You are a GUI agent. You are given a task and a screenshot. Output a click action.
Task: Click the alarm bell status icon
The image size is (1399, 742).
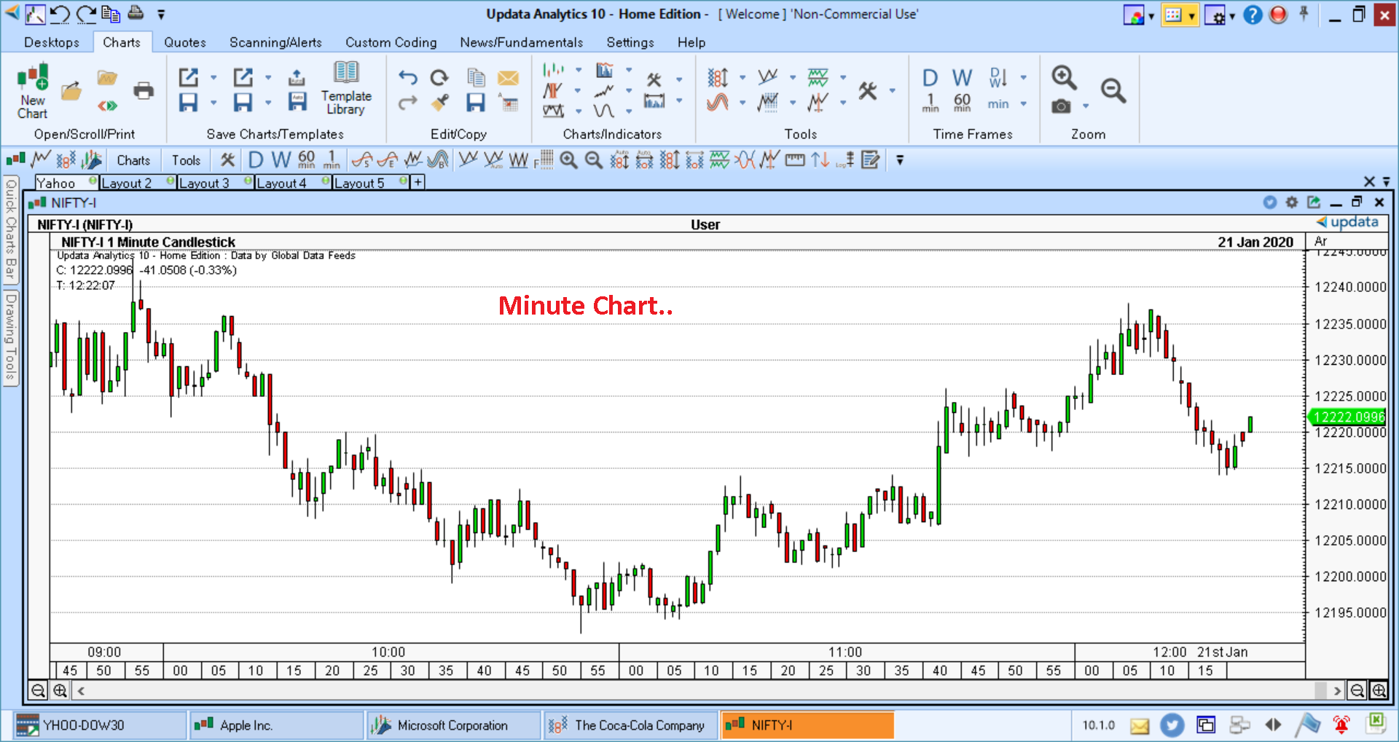1341,725
